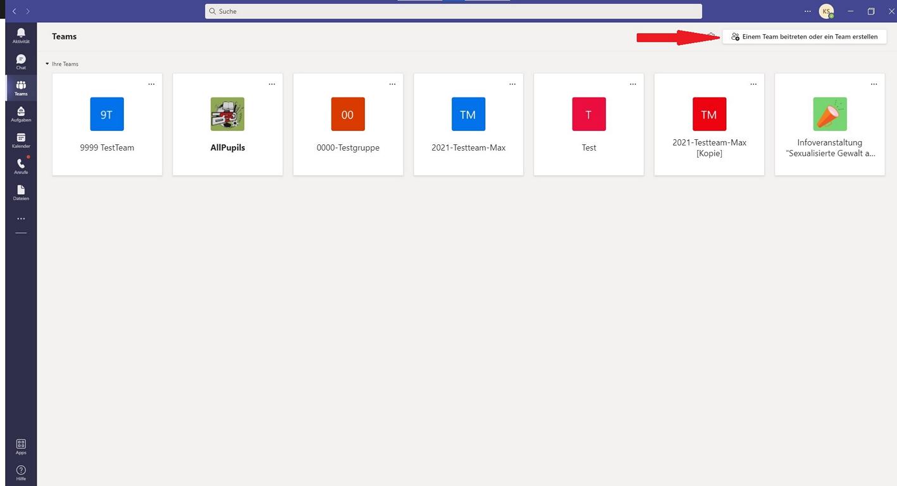The width and height of the screenshot is (897, 486).
Task: Open the Apps store icon
Action: coord(21,447)
